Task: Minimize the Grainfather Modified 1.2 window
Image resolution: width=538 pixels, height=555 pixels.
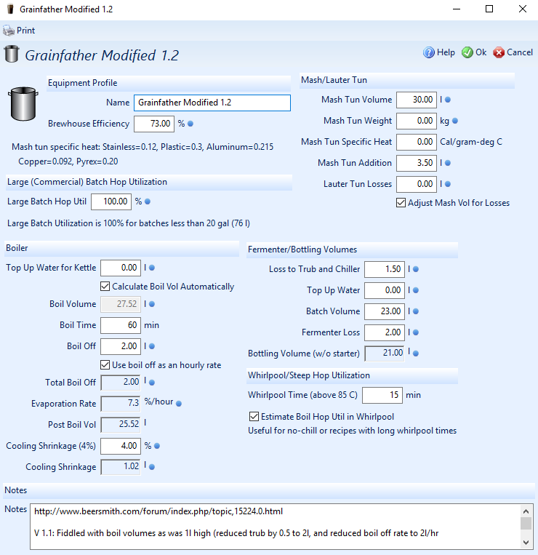Action: click(457, 9)
